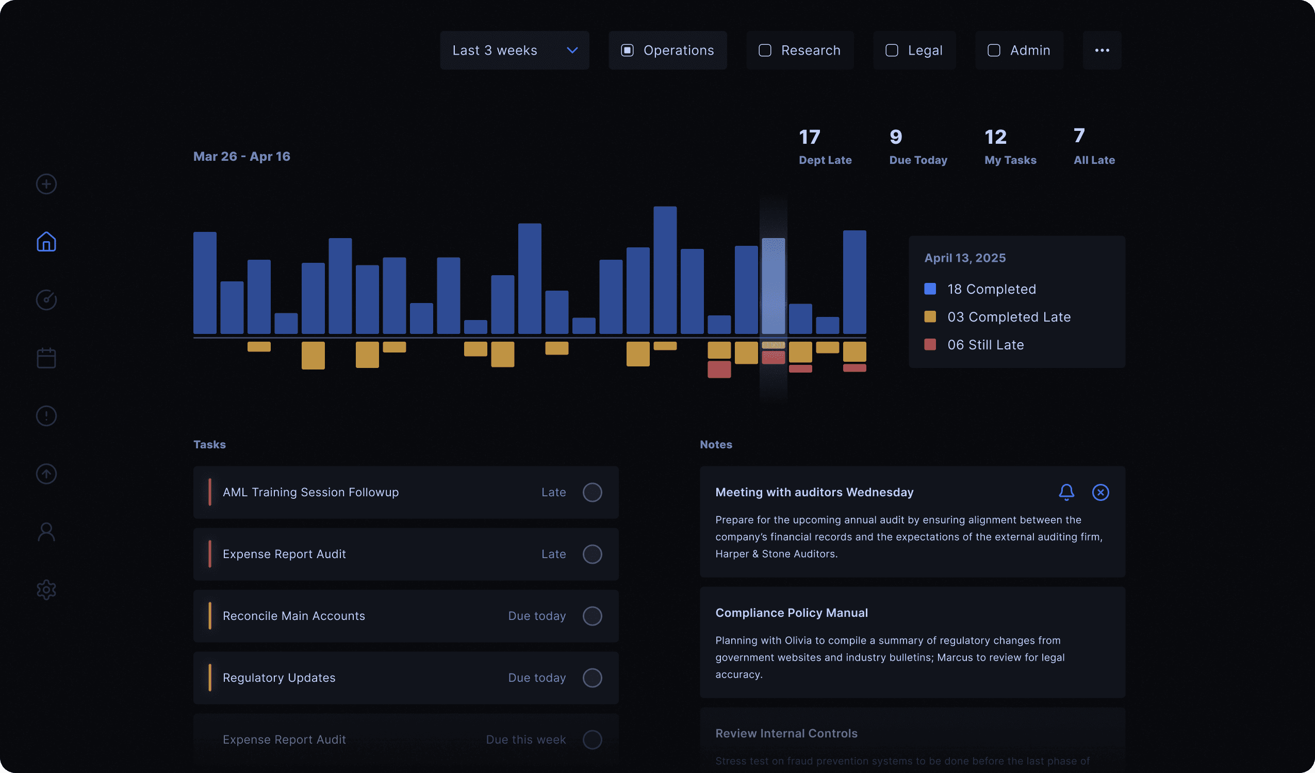Open the calendar icon in sidebar
Screen dimensions: 1315x773
click(x=46, y=358)
